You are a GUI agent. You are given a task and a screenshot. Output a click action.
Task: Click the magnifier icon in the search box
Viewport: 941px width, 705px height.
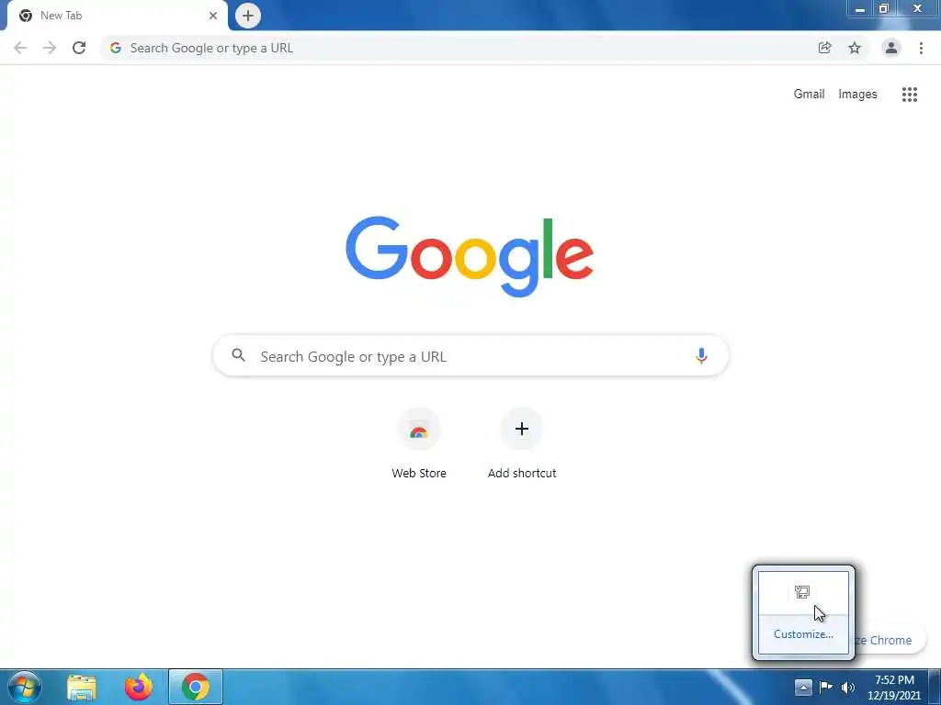[x=238, y=355]
